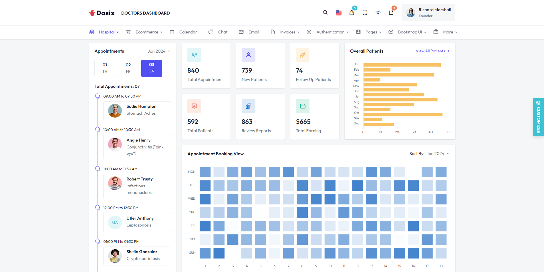The height and width of the screenshot is (272, 544).
Task: Enter fullscreen mode icon
Action: coord(365,13)
